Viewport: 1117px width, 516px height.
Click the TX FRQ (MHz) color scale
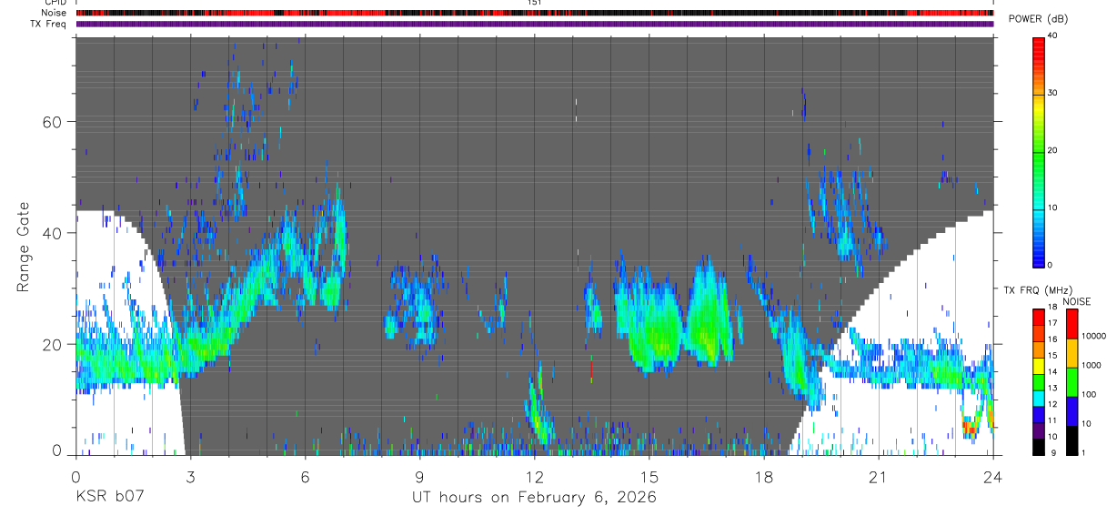coord(1038,382)
